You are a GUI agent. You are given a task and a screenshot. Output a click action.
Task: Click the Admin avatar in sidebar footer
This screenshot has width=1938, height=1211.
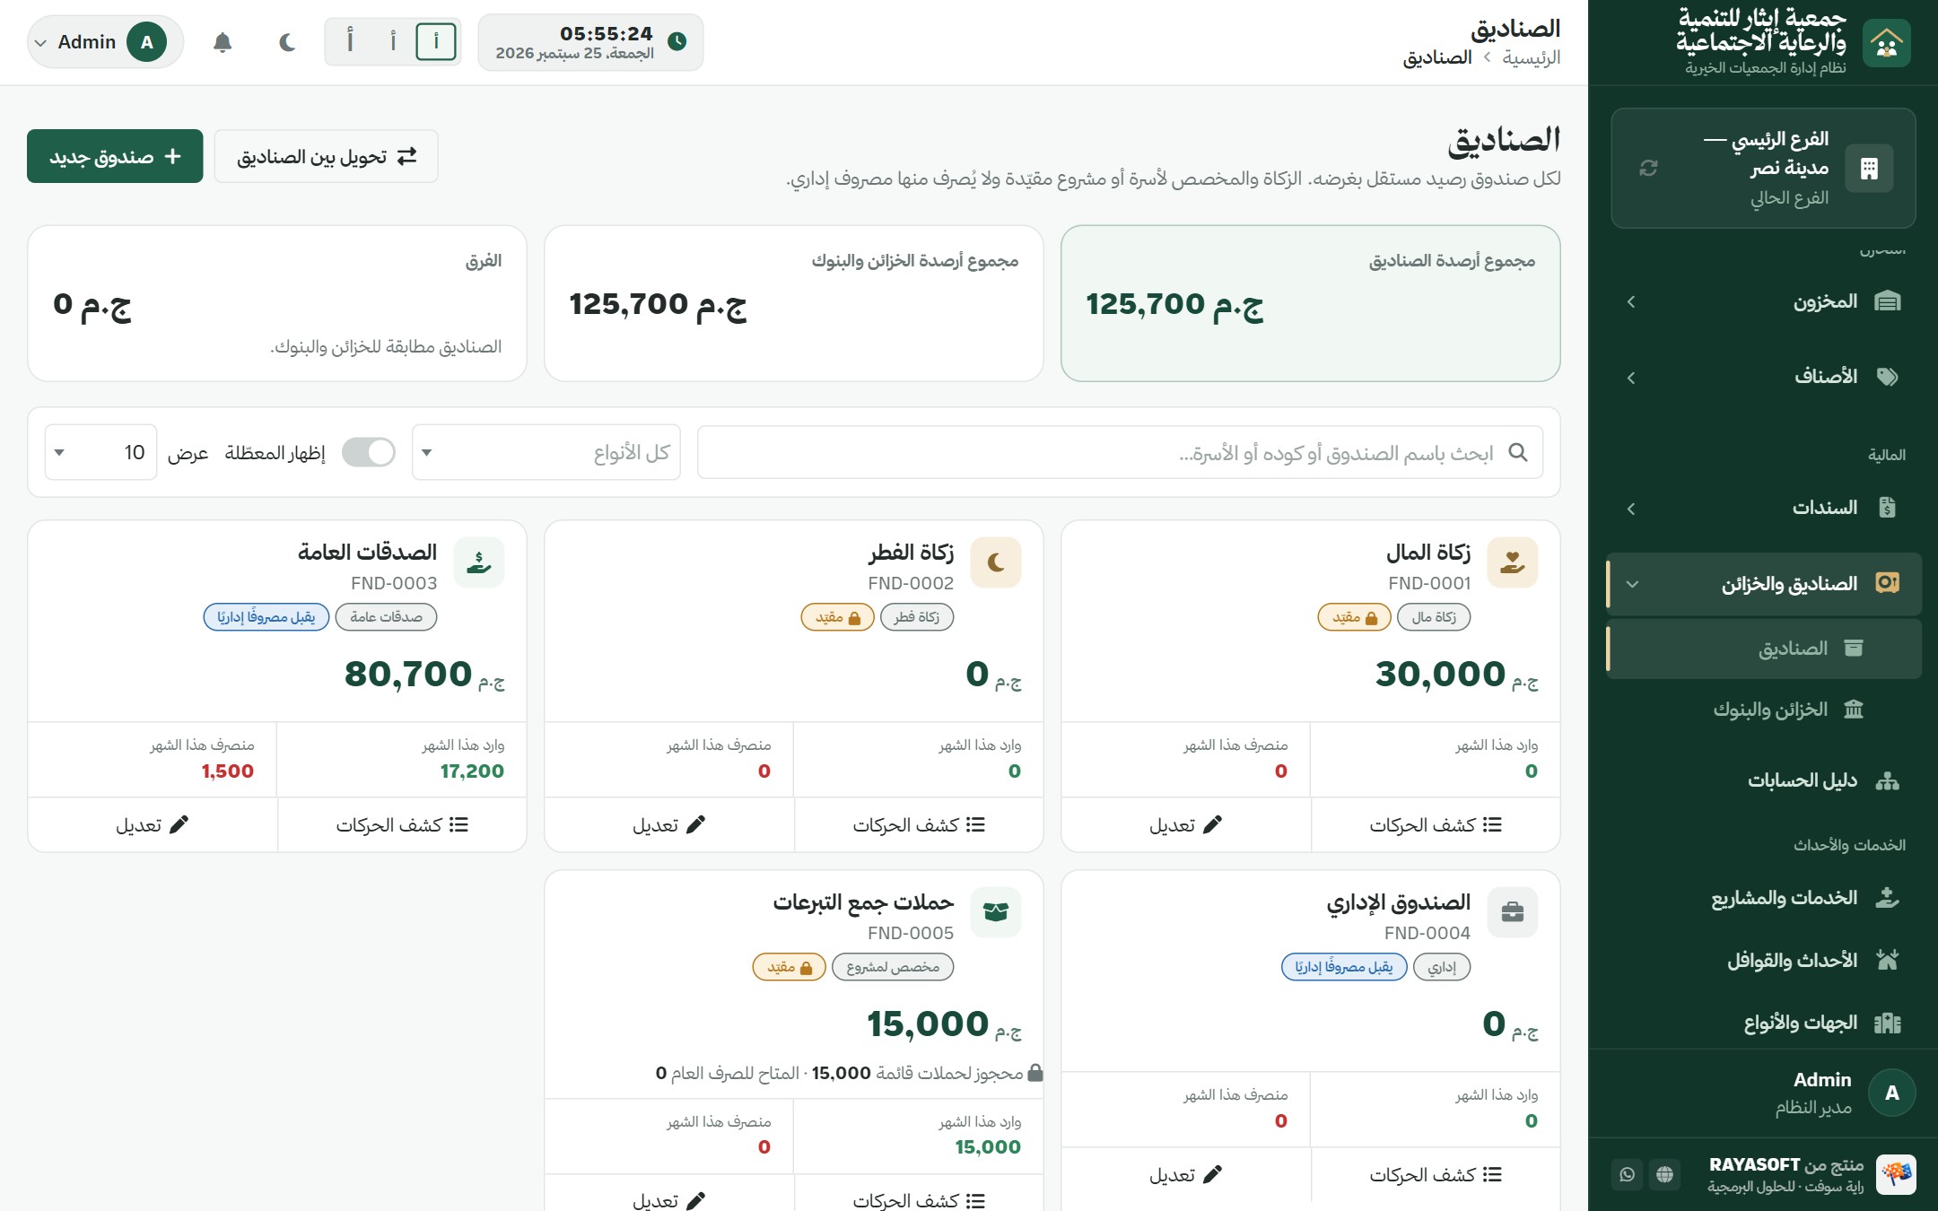point(1891,1093)
